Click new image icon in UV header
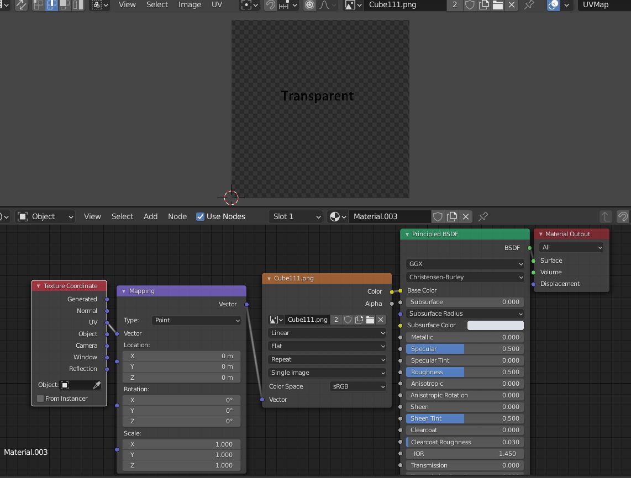This screenshot has width=631, height=478. [x=483, y=5]
